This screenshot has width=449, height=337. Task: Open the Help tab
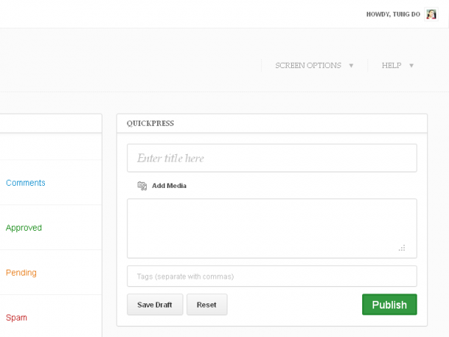point(391,66)
